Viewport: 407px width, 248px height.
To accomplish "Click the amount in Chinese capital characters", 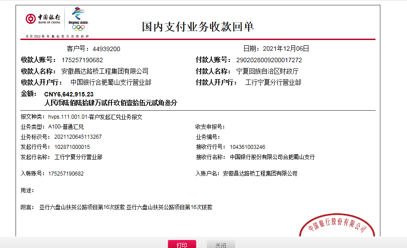I will click(111, 103).
